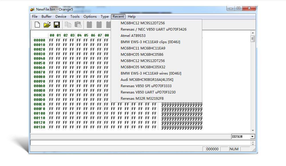
Task: Click the New file toolbar icon
Action: (37, 25)
